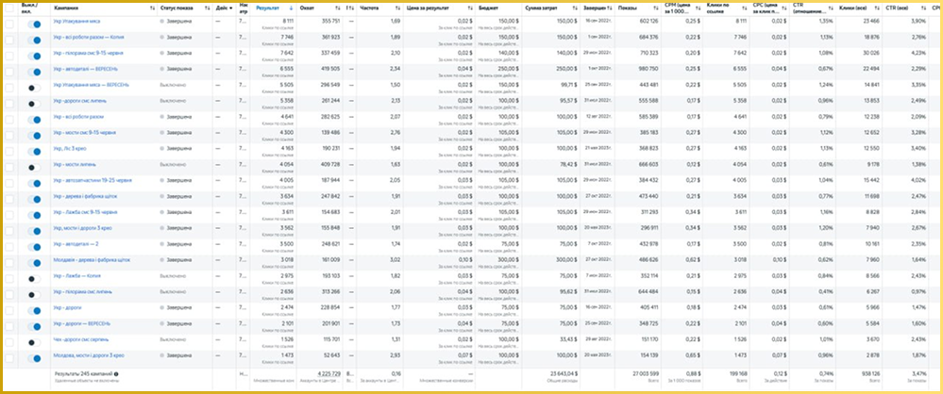Click total impressions 27 003 599
Image resolution: width=943 pixels, height=394 pixels.
coord(647,373)
